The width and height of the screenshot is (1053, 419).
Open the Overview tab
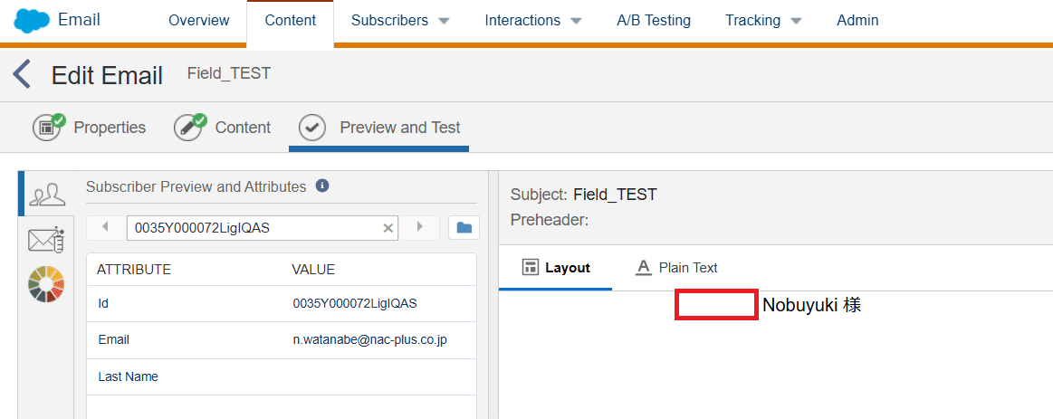tap(199, 21)
